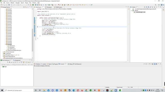
Task: Click Collapse All in Package Explorer
Action: point(24,7)
